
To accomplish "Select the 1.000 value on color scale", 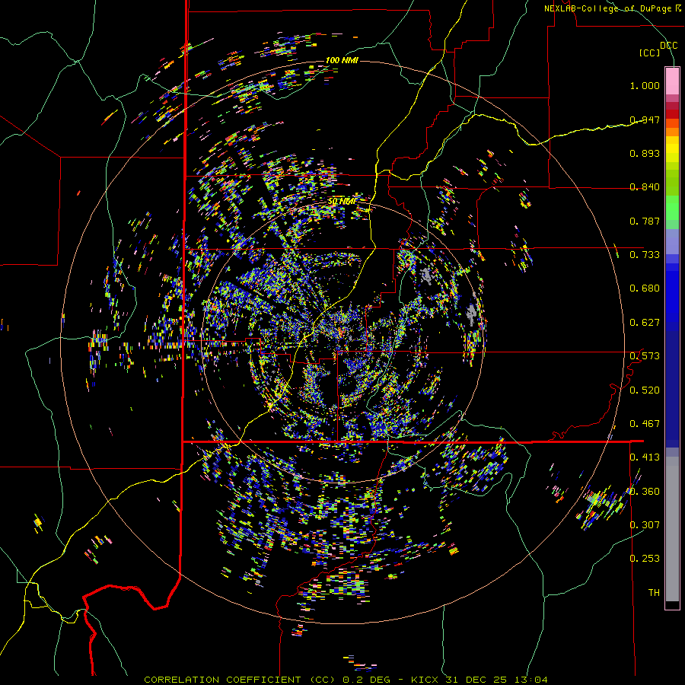I will click(645, 85).
